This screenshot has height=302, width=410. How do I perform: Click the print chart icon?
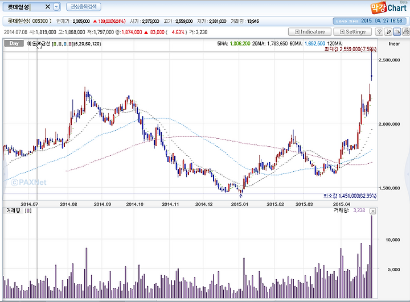click(x=406, y=32)
